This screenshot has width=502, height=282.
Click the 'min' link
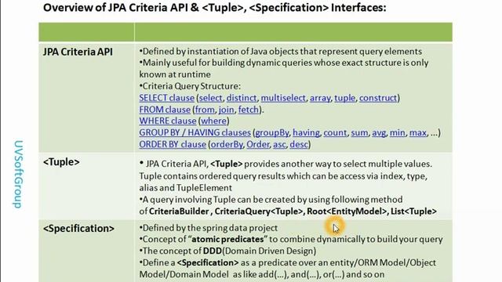[x=398, y=132]
